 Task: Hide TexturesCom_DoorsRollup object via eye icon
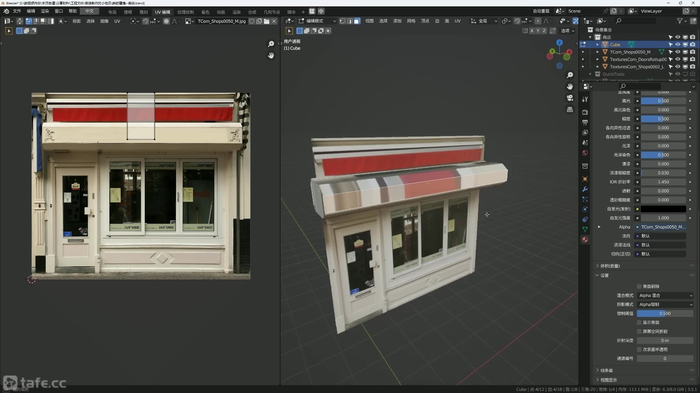(x=678, y=59)
